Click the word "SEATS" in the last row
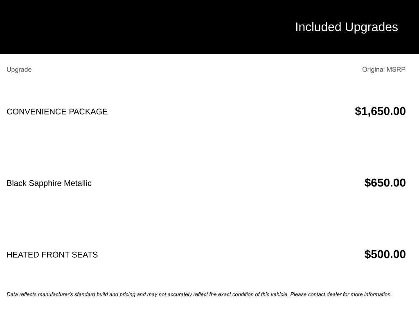 (x=85, y=255)
